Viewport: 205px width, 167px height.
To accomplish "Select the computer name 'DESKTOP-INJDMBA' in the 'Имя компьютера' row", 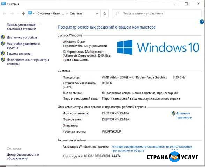I will [x=115, y=113].
